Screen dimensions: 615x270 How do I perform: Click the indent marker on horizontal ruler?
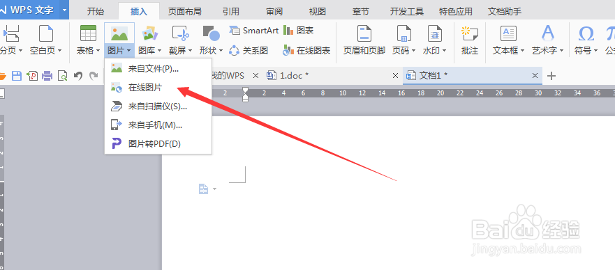tap(246, 94)
